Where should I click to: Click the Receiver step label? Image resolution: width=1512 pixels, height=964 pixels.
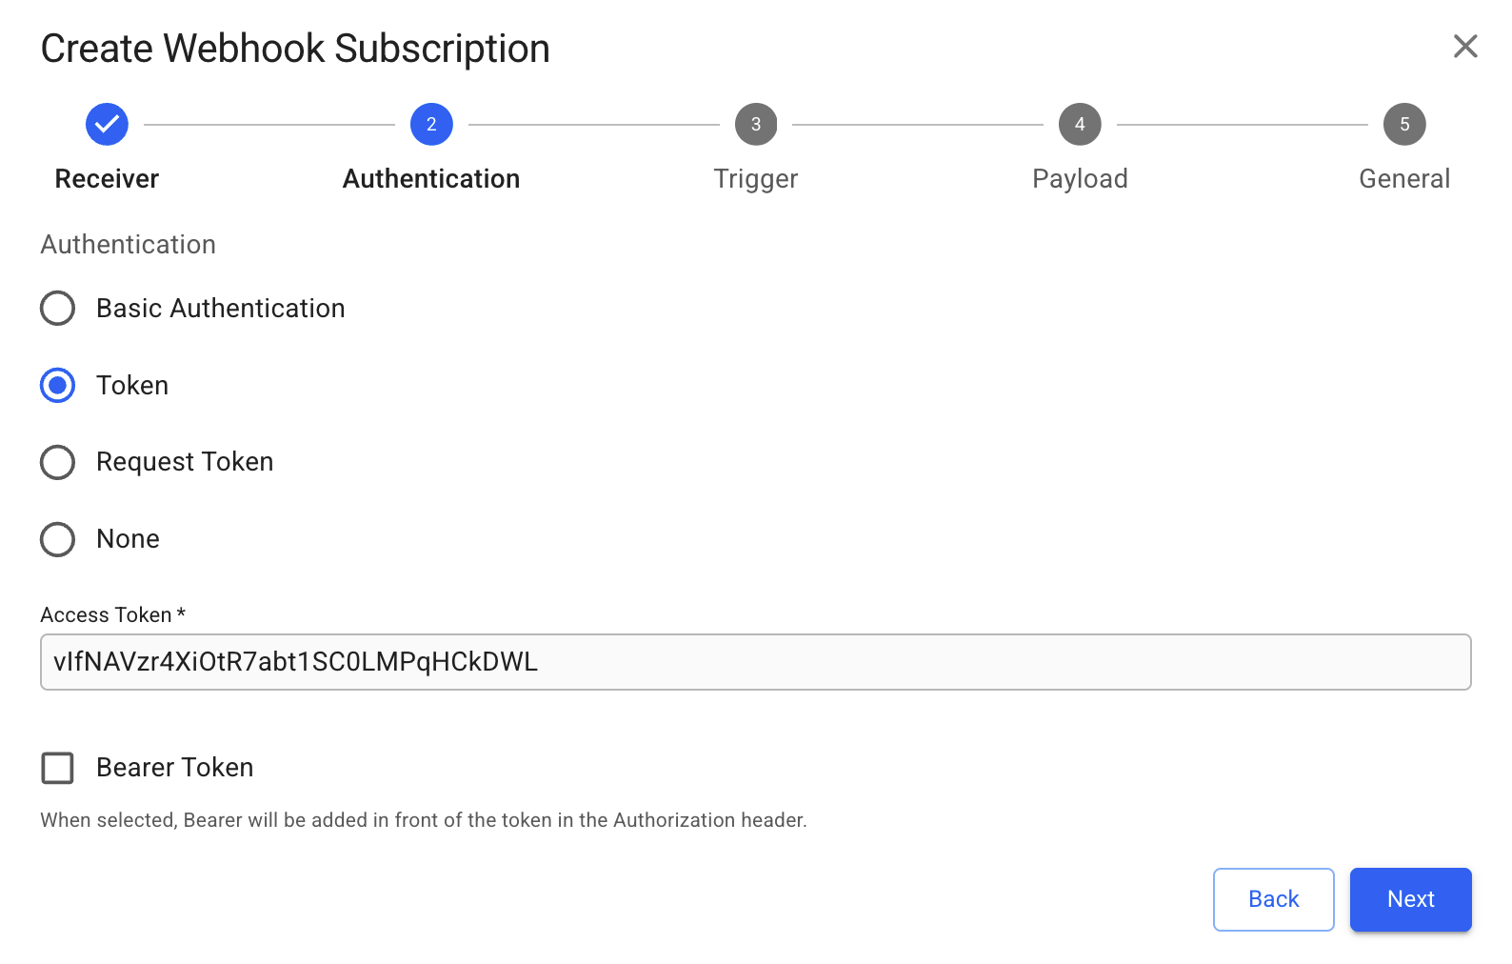click(107, 179)
